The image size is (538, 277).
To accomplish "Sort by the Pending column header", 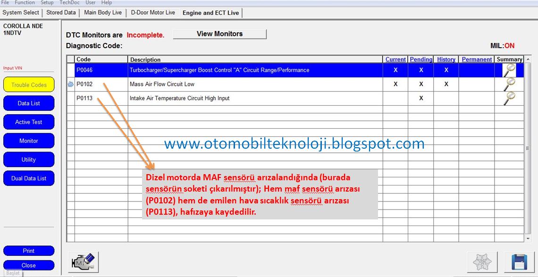I will (421, 59).
